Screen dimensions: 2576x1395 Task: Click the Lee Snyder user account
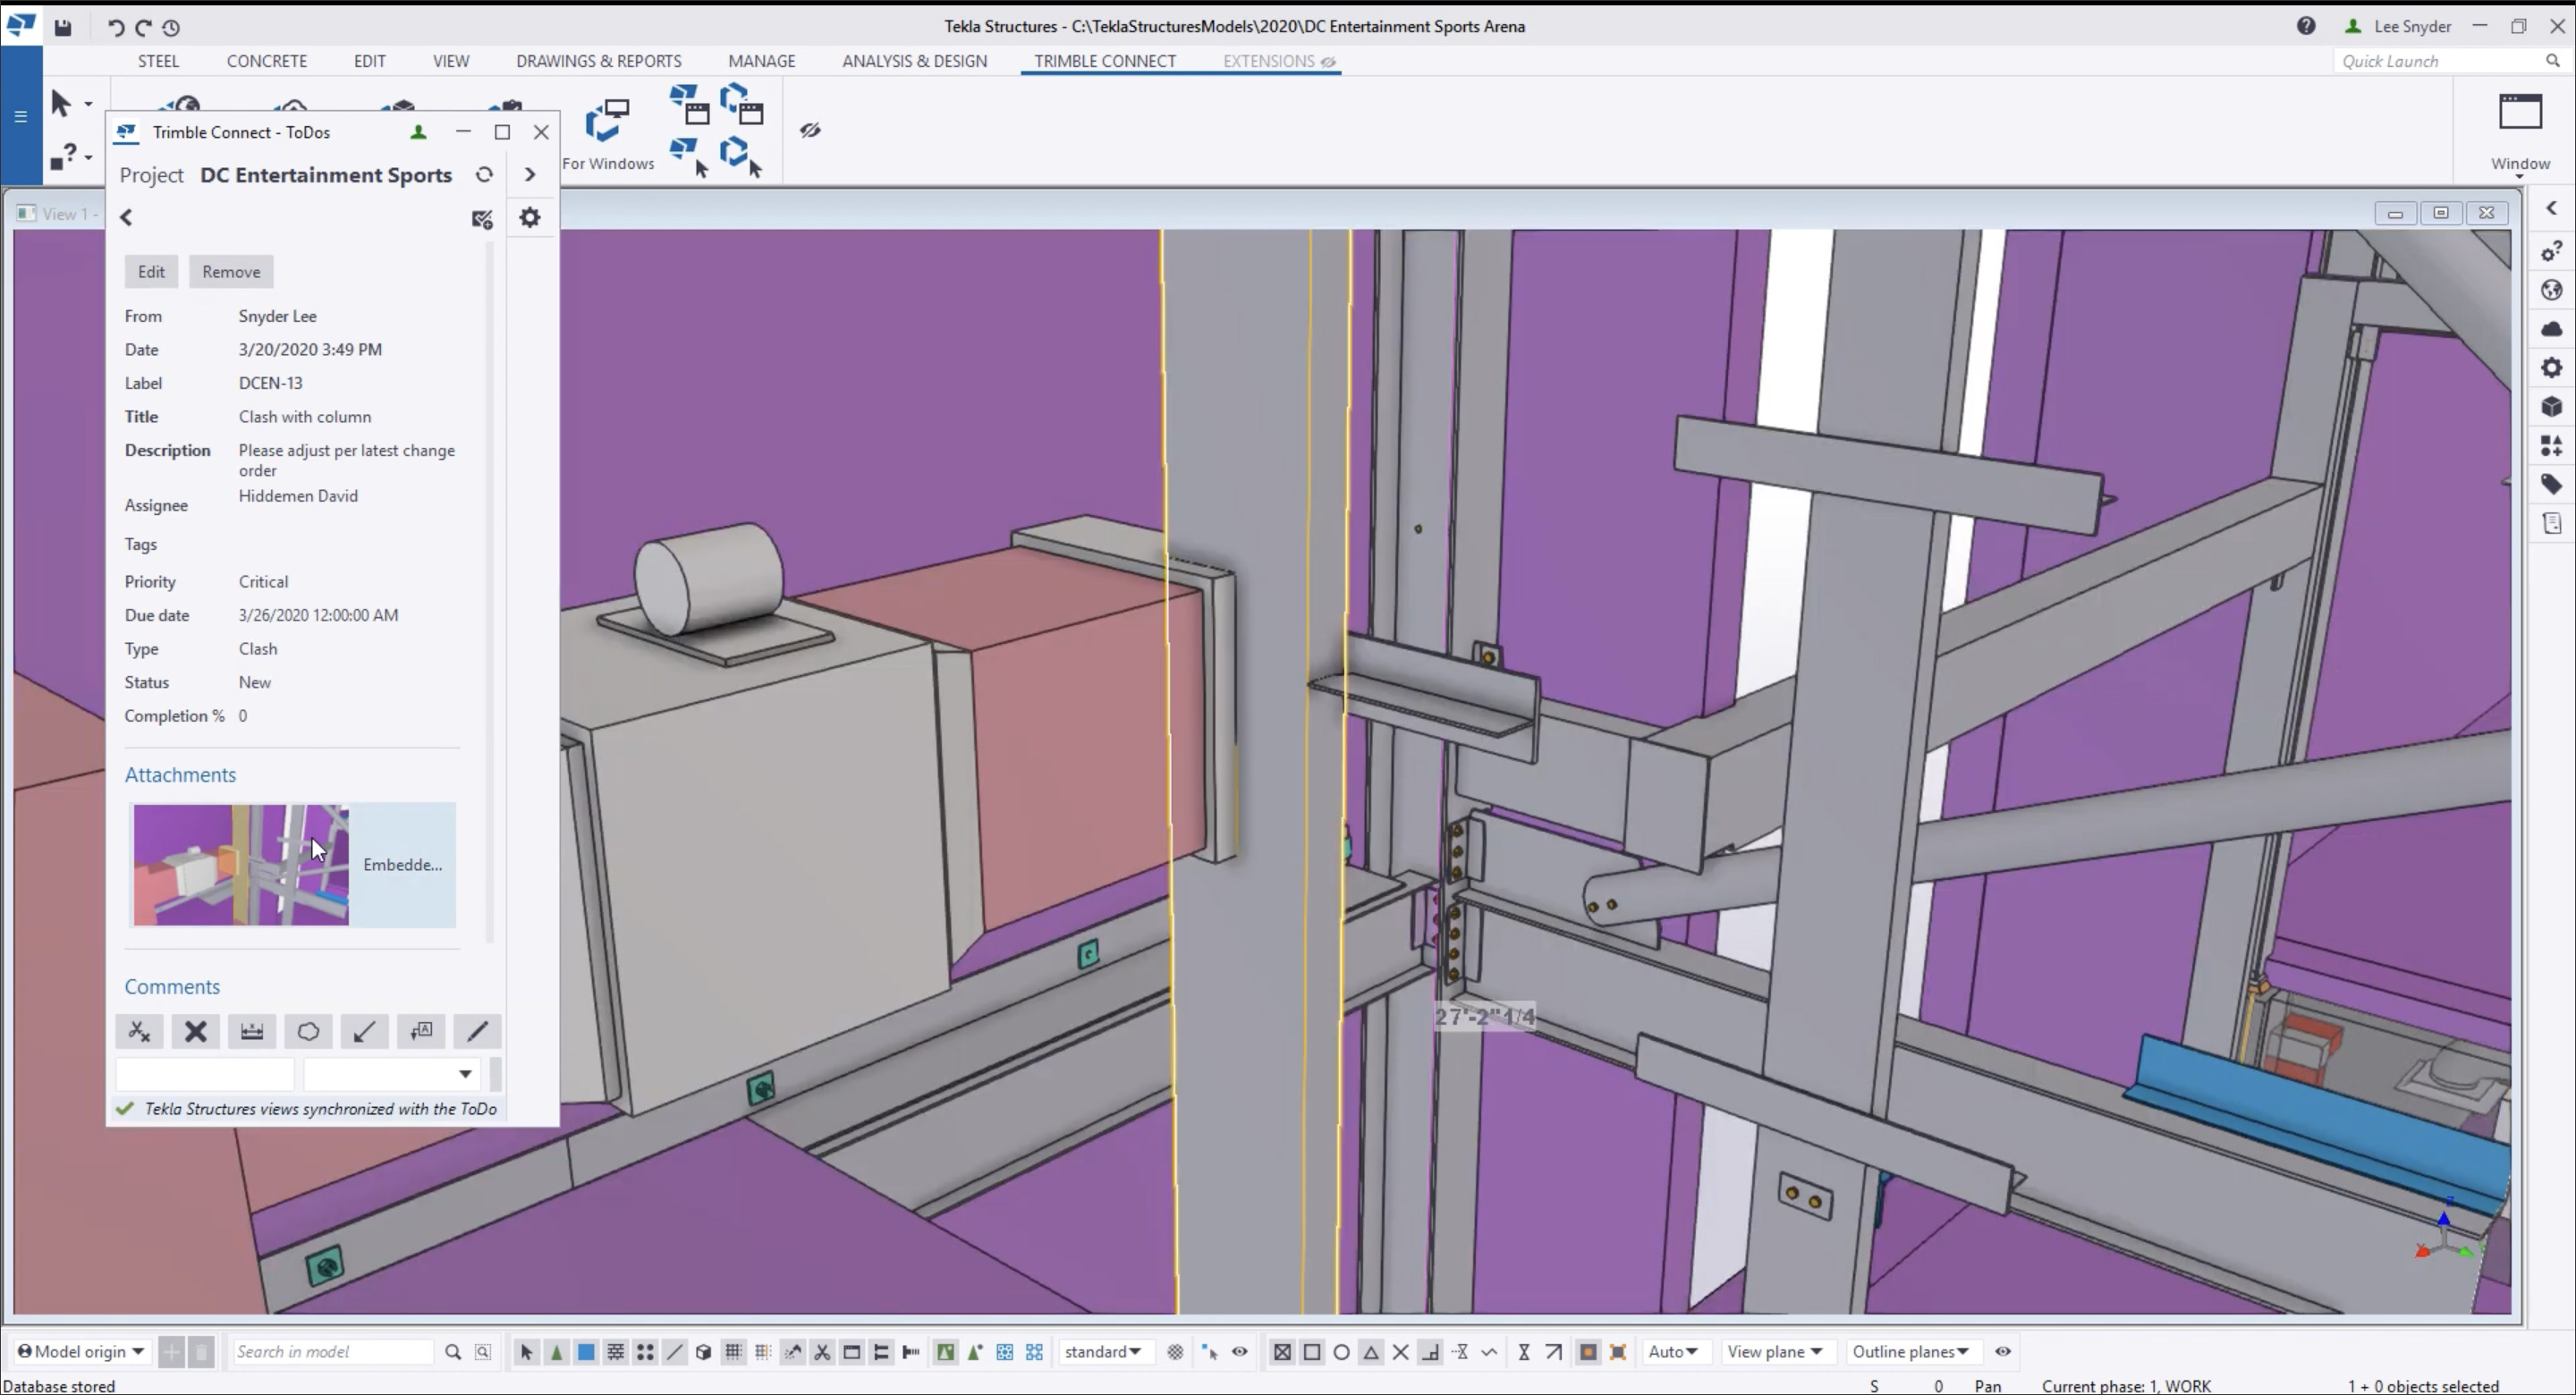tap(2398, 26)
